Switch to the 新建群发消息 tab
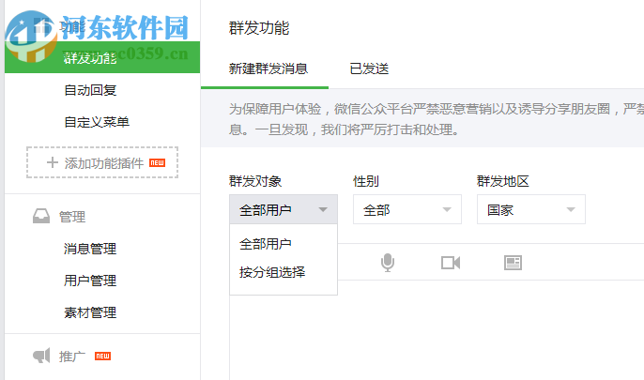 [268, 68]
